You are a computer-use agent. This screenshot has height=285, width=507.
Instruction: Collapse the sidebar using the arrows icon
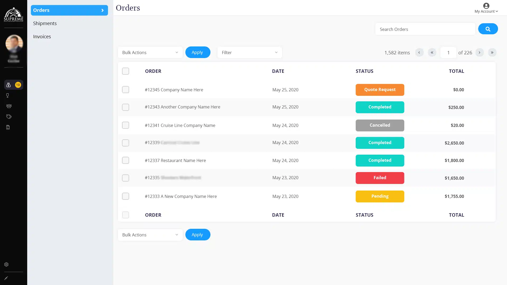pos(6,278)
